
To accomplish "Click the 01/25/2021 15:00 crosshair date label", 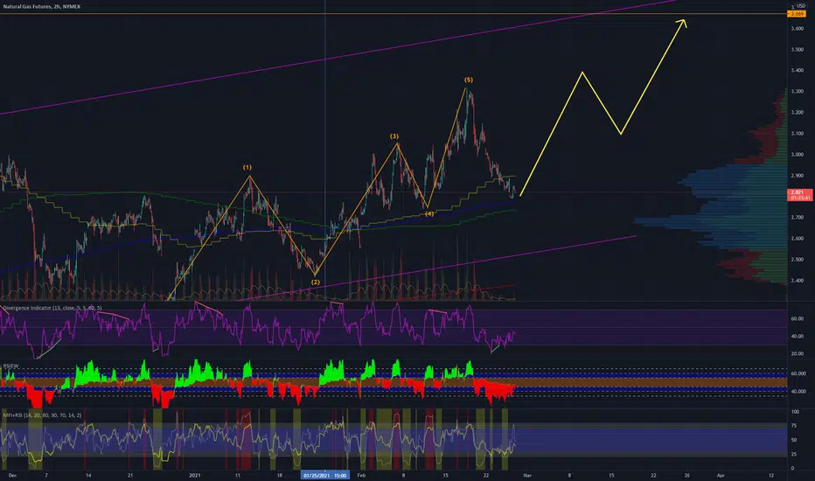I will pyautogui.click(x=324, y=475).
